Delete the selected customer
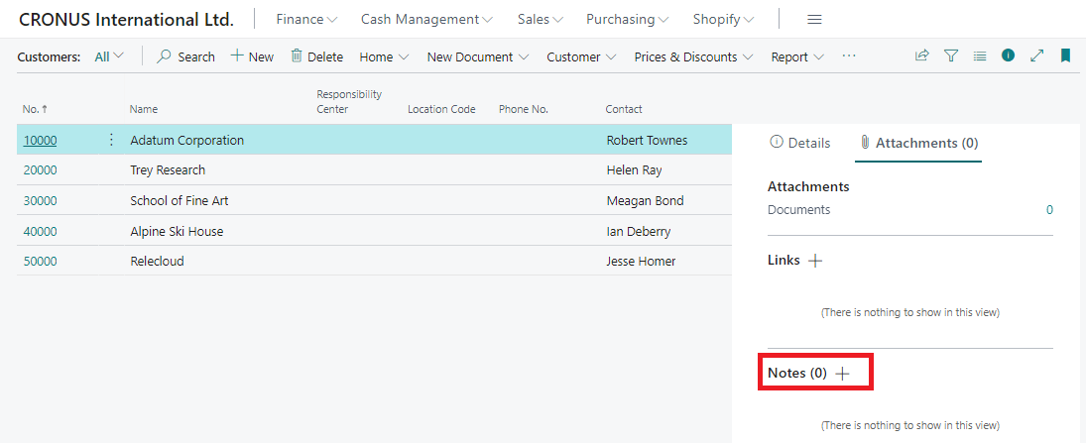Viewport: 1086px width, 443px height. pos(316,56)
